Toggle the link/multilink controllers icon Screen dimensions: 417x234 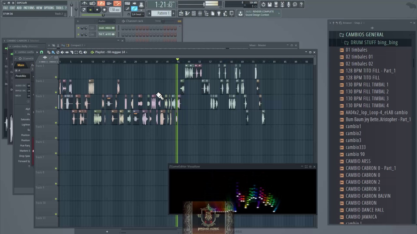click(134, 9)
